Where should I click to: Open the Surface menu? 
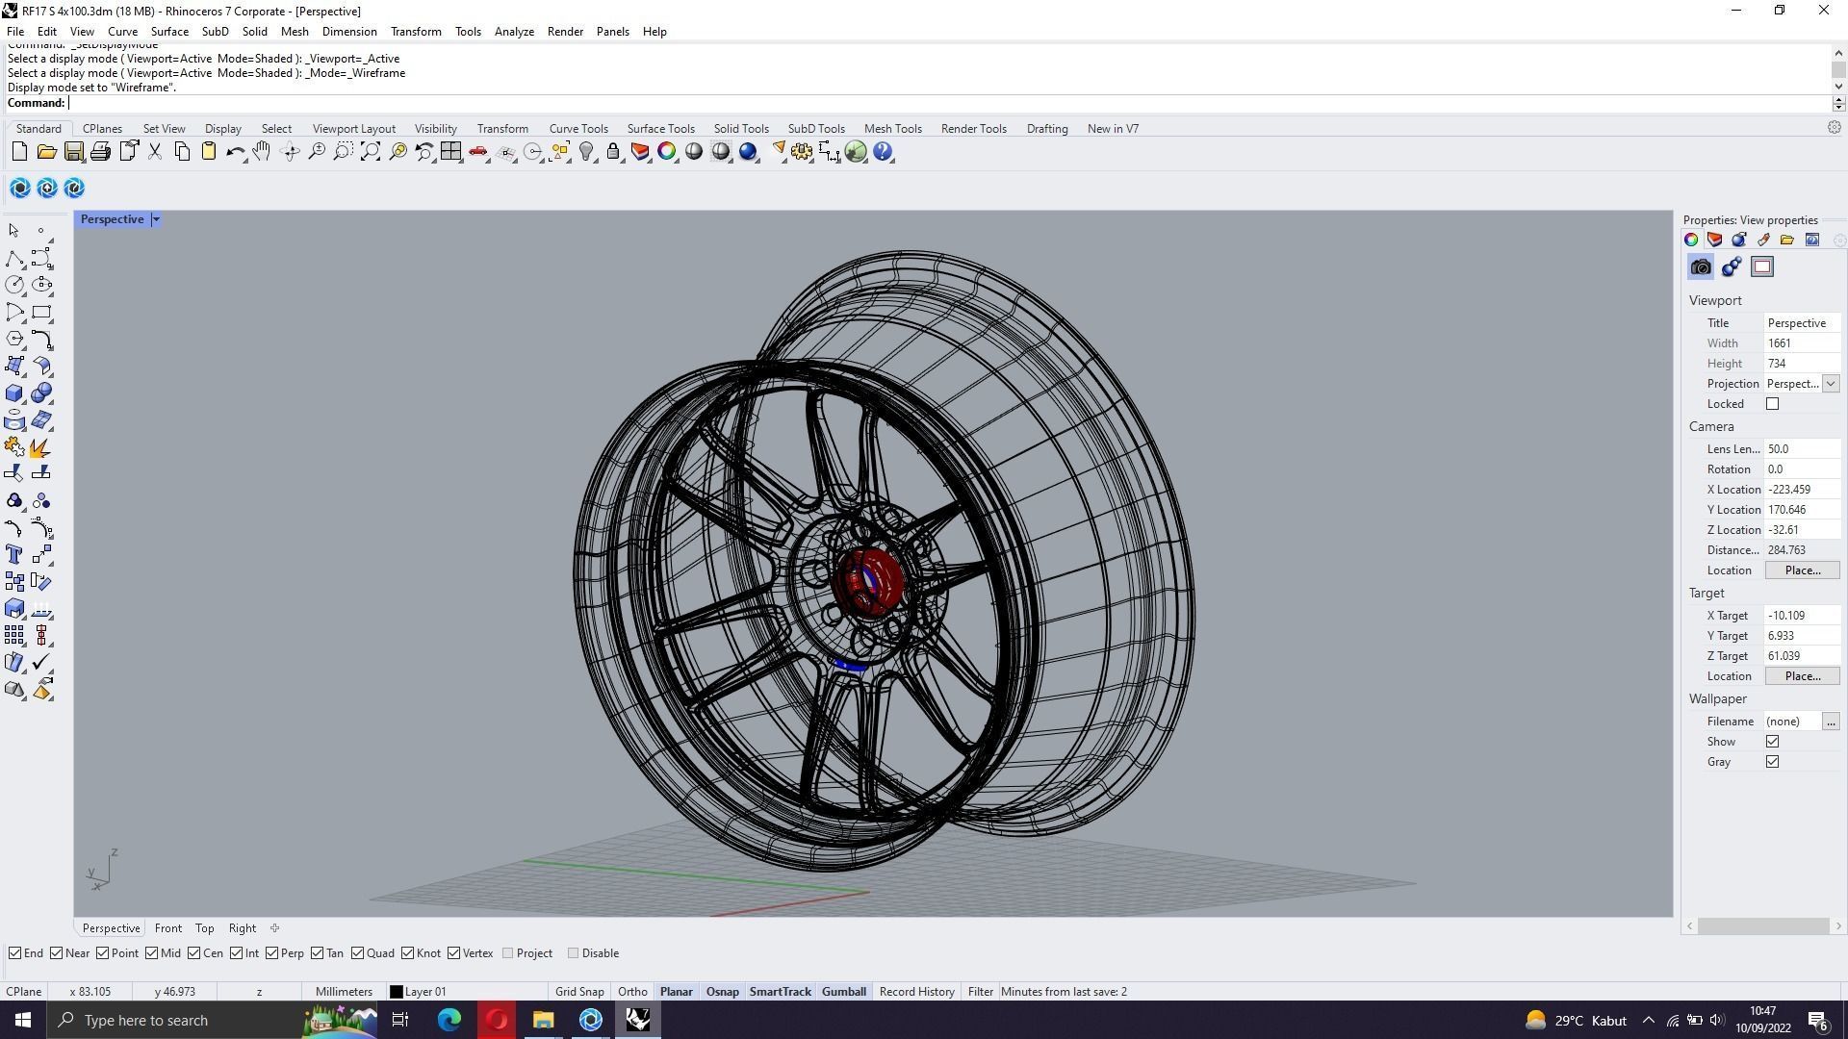click(x=169, y=32)
